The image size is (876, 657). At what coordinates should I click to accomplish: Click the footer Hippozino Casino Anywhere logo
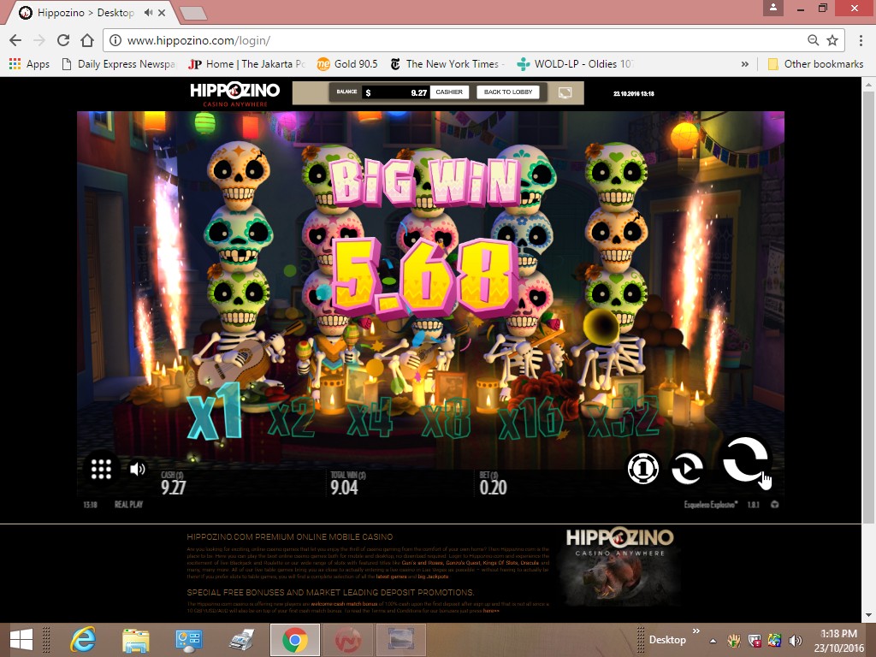coord(620,567)
